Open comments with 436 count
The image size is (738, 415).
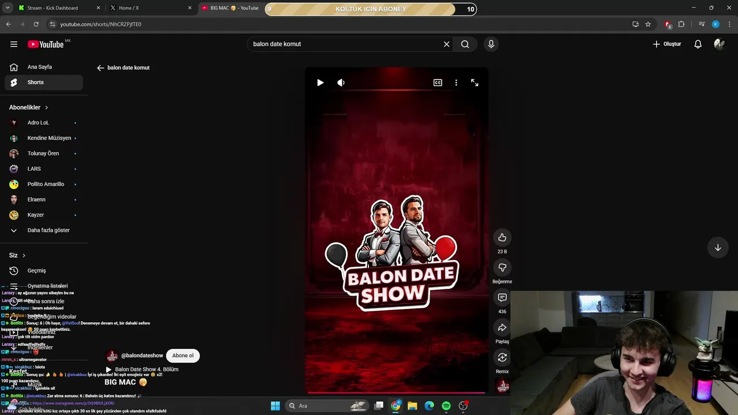502,297
